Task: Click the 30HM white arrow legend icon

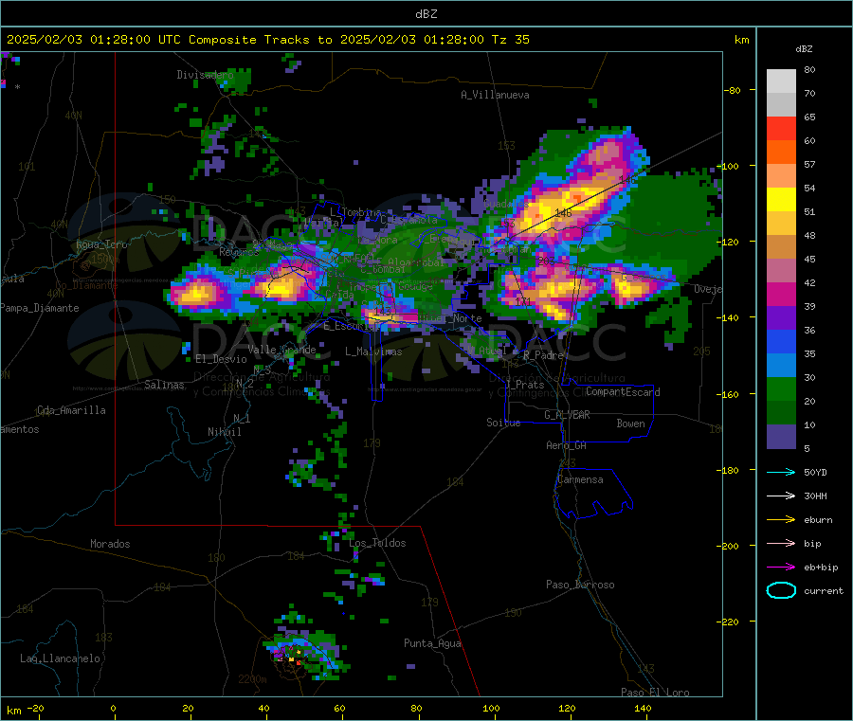Action: (x=781, y=496)
